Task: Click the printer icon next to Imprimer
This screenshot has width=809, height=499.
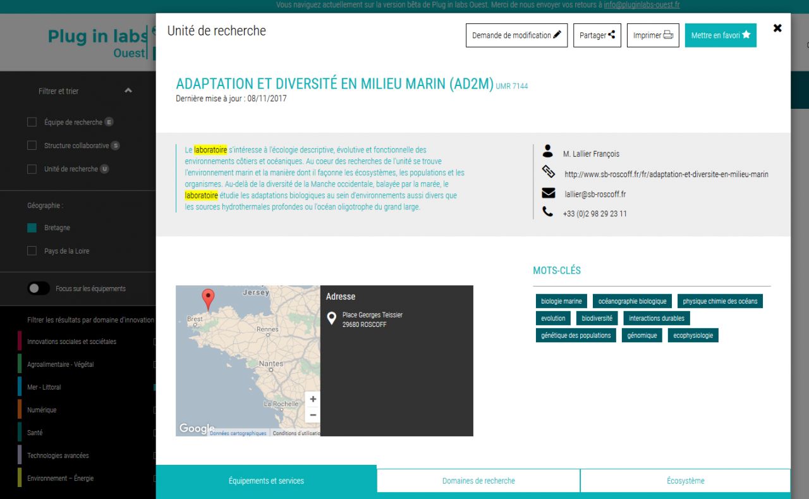Action: [668, 35]
